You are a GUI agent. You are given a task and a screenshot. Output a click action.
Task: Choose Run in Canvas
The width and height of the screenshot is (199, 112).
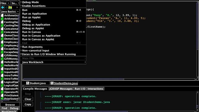[53, 32]
